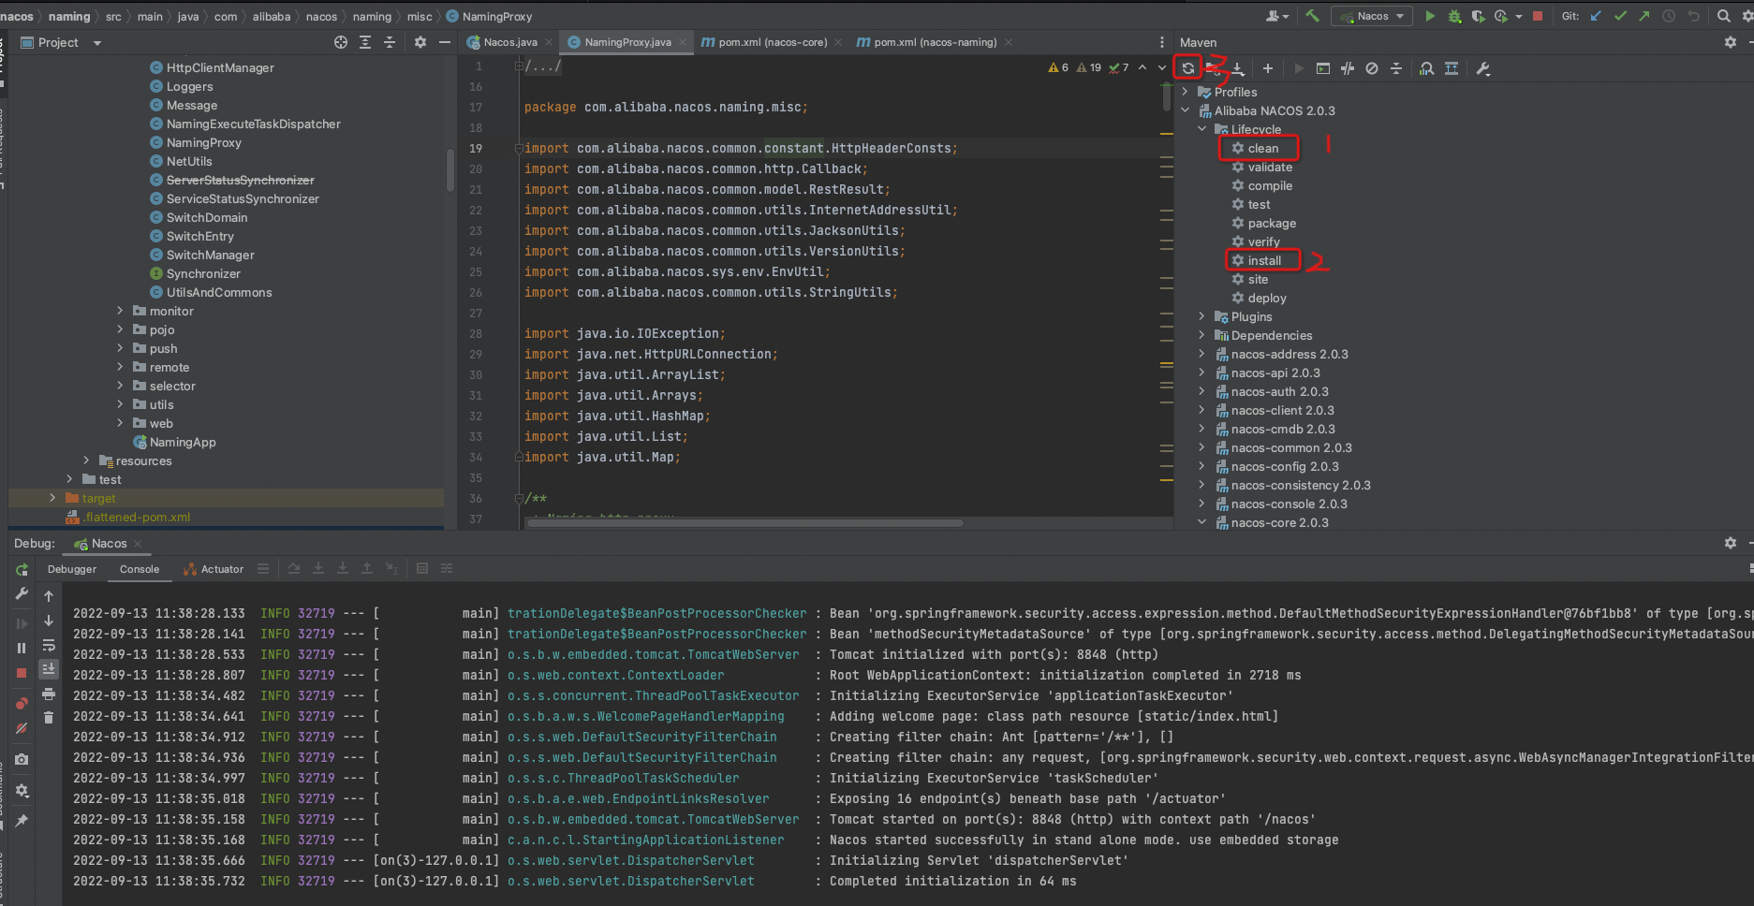This screenshot has height=906, width=1754.
Task: Click Select Opened File crosshair icon
Action: tap(341, 42)
